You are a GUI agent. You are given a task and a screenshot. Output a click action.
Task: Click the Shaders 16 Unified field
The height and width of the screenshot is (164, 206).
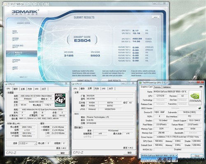click(x=163, y=120)
